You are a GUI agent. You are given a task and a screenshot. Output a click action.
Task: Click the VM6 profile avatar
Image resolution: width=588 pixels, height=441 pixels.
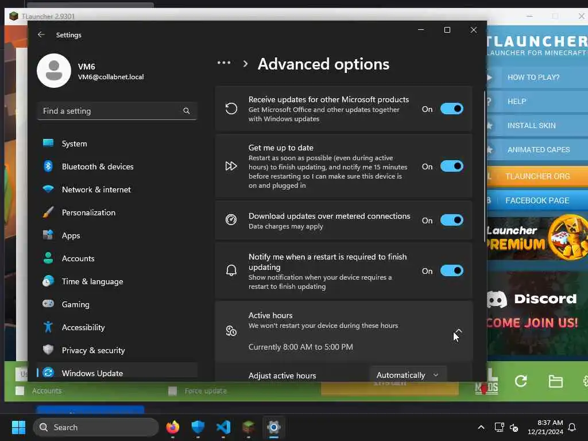click(x=54, y=71)
